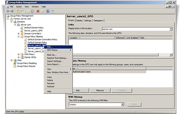
Task: Click the Remove button
Action: [100, 90]
